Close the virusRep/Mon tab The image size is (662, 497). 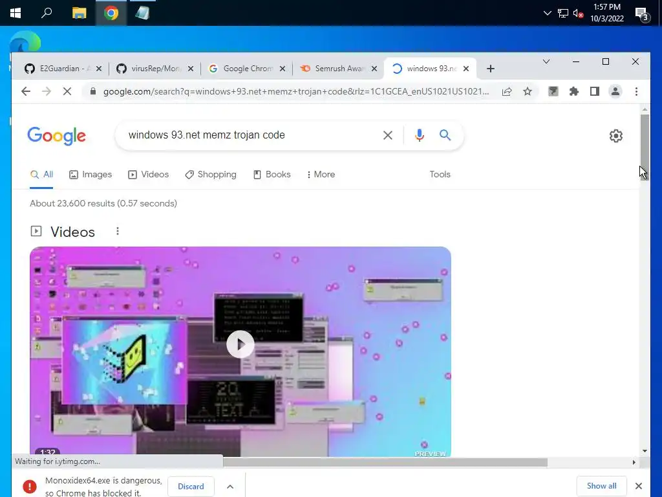191,69
